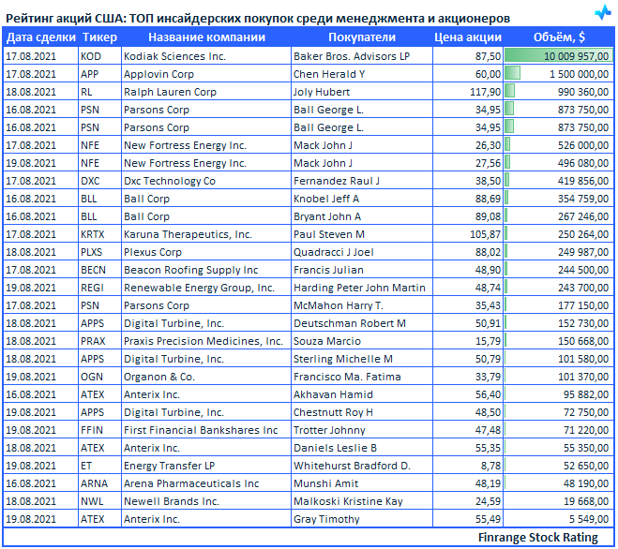Click the 'Fernandez Raul J' cell

tap(362, 181)
